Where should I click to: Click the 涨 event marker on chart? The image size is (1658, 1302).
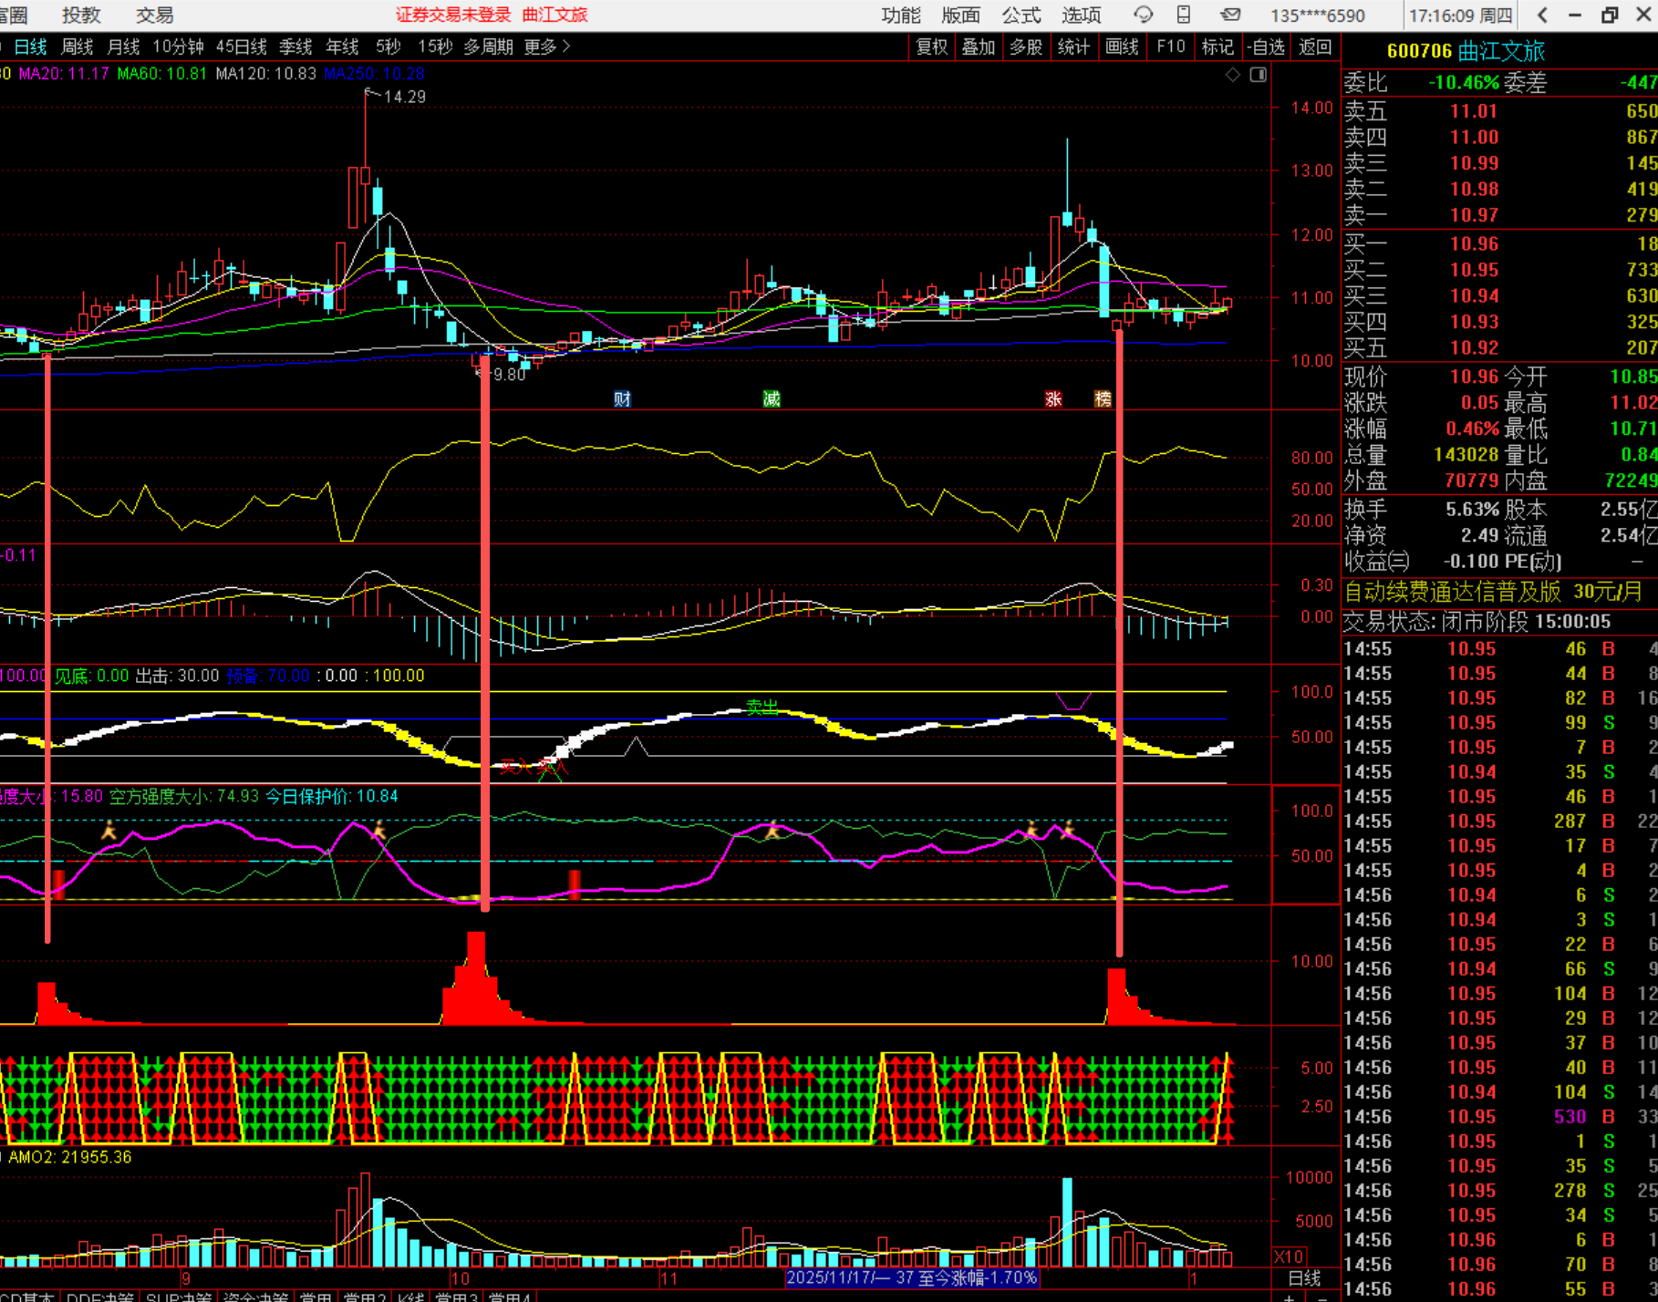point(1053,399)
